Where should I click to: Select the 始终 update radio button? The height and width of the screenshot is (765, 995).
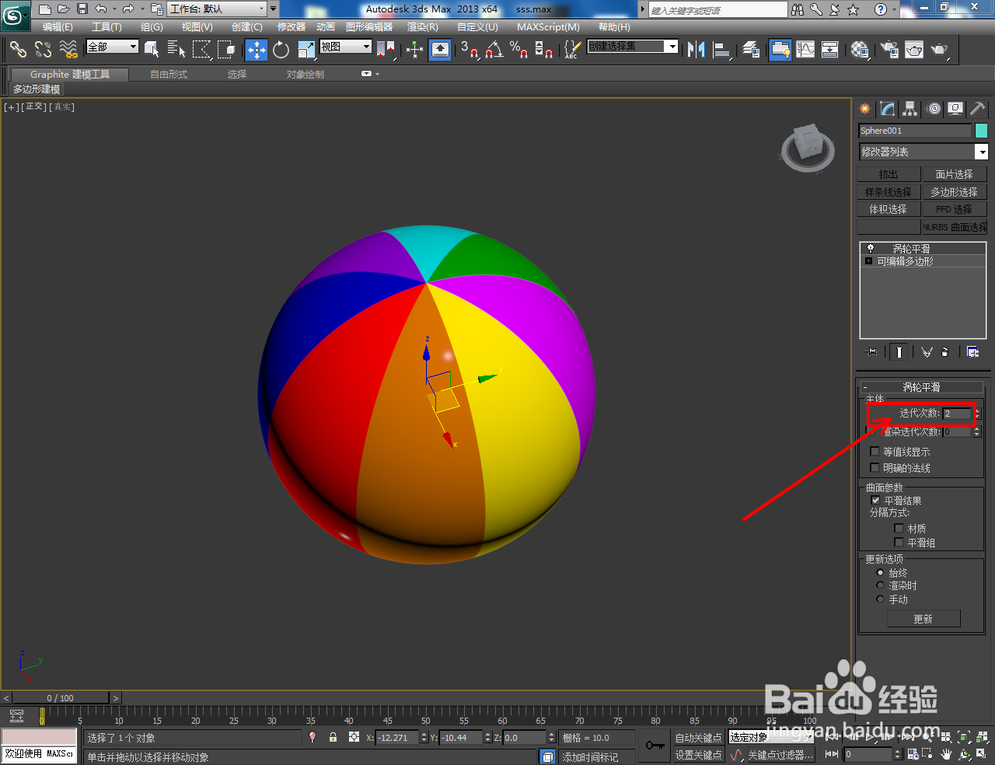[x=880, y=572]
